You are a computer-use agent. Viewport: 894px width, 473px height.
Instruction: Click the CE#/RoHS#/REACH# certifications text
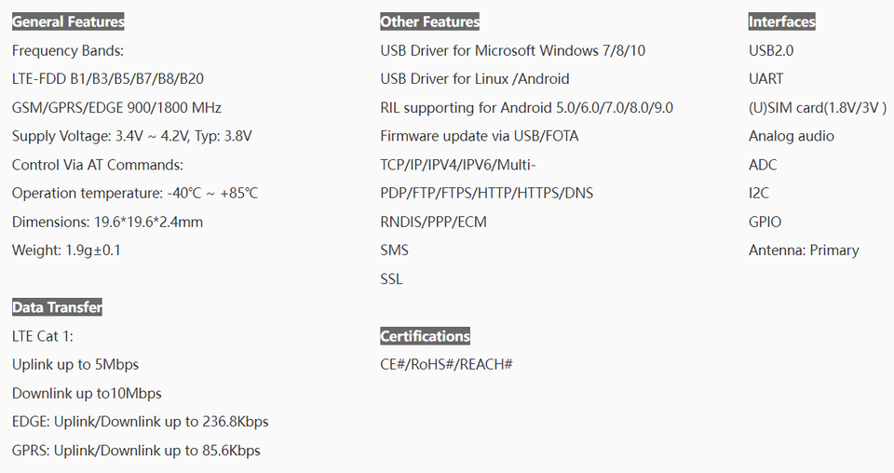pyautogui.click(x=446, y=364)
